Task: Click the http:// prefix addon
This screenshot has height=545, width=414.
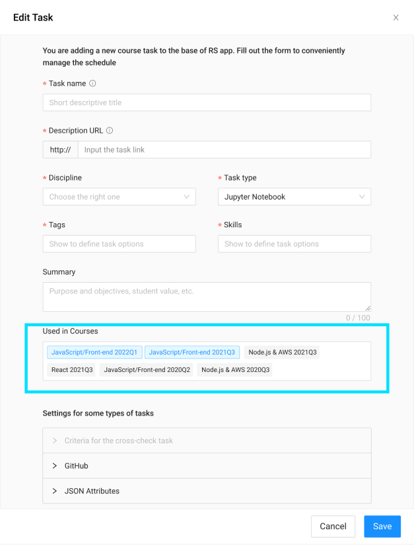Action: click(61, 150)
